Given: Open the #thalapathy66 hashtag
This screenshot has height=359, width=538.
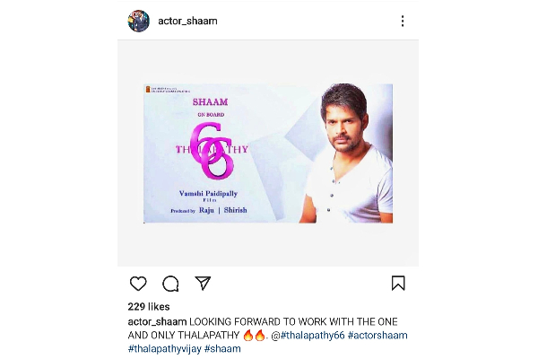Looking at the screenshot, I should pos(313,336).
